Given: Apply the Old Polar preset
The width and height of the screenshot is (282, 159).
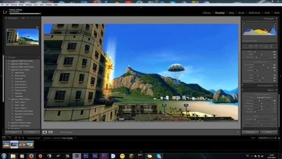Looking at the screenshot, I should [19, 93].
